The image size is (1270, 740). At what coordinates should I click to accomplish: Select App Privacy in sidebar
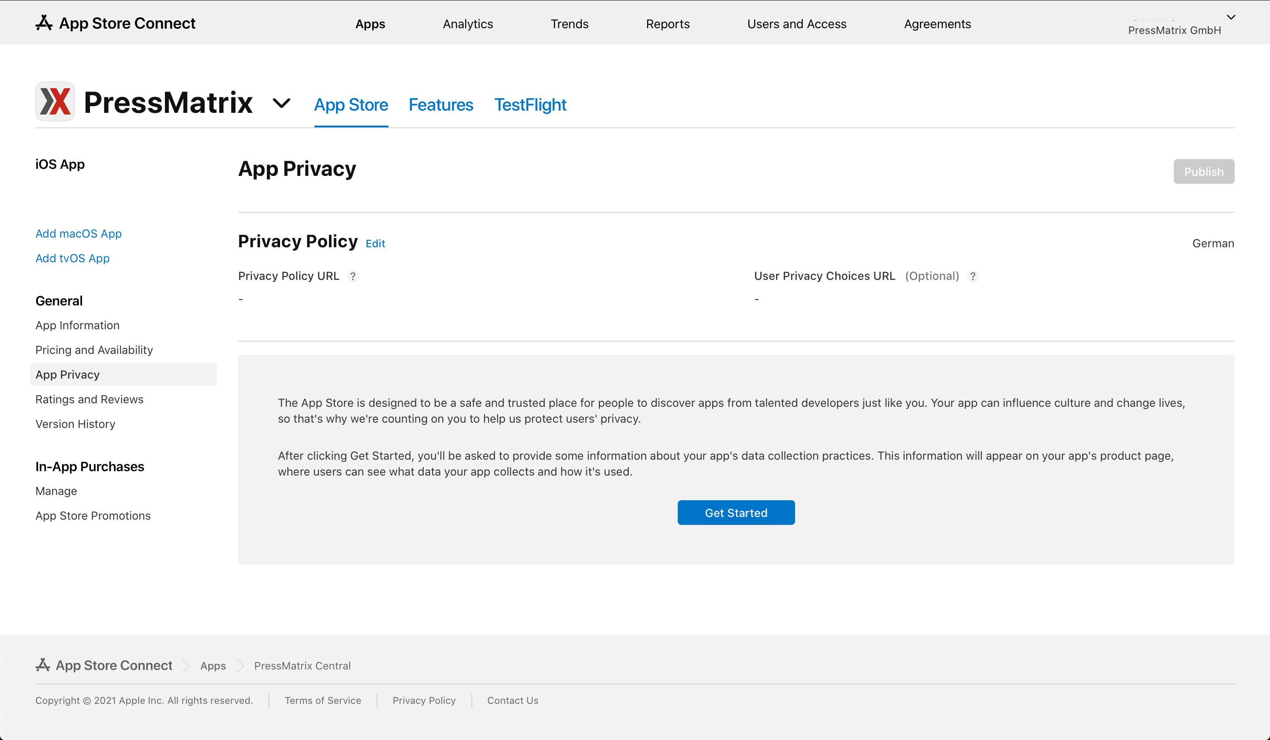click(x=123, y=374)
